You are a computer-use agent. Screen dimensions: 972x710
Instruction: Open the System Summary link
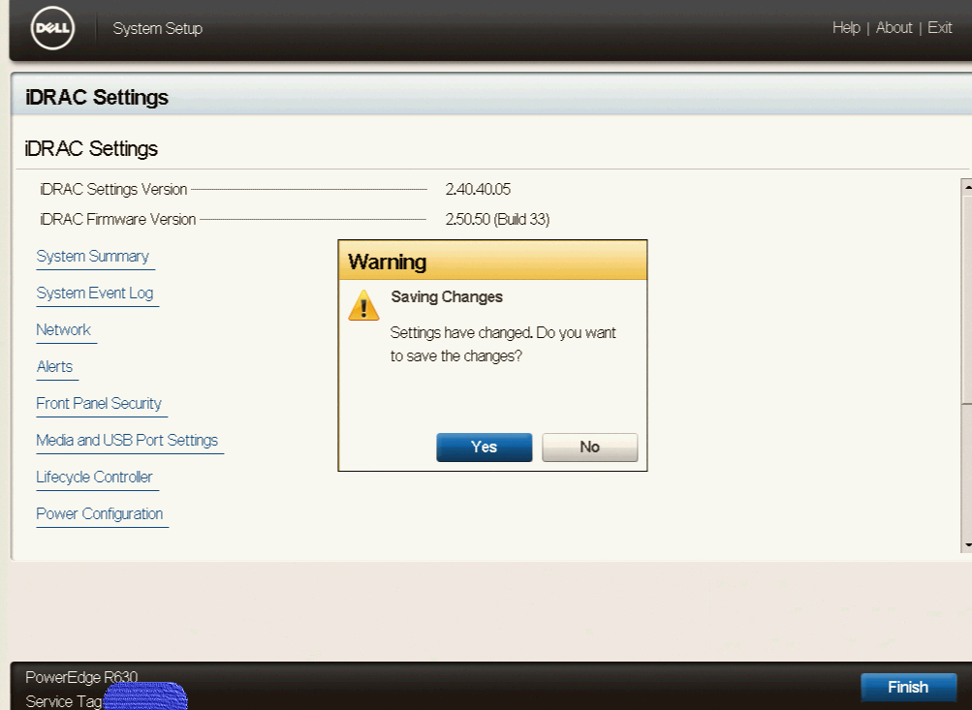coord(93,257)
